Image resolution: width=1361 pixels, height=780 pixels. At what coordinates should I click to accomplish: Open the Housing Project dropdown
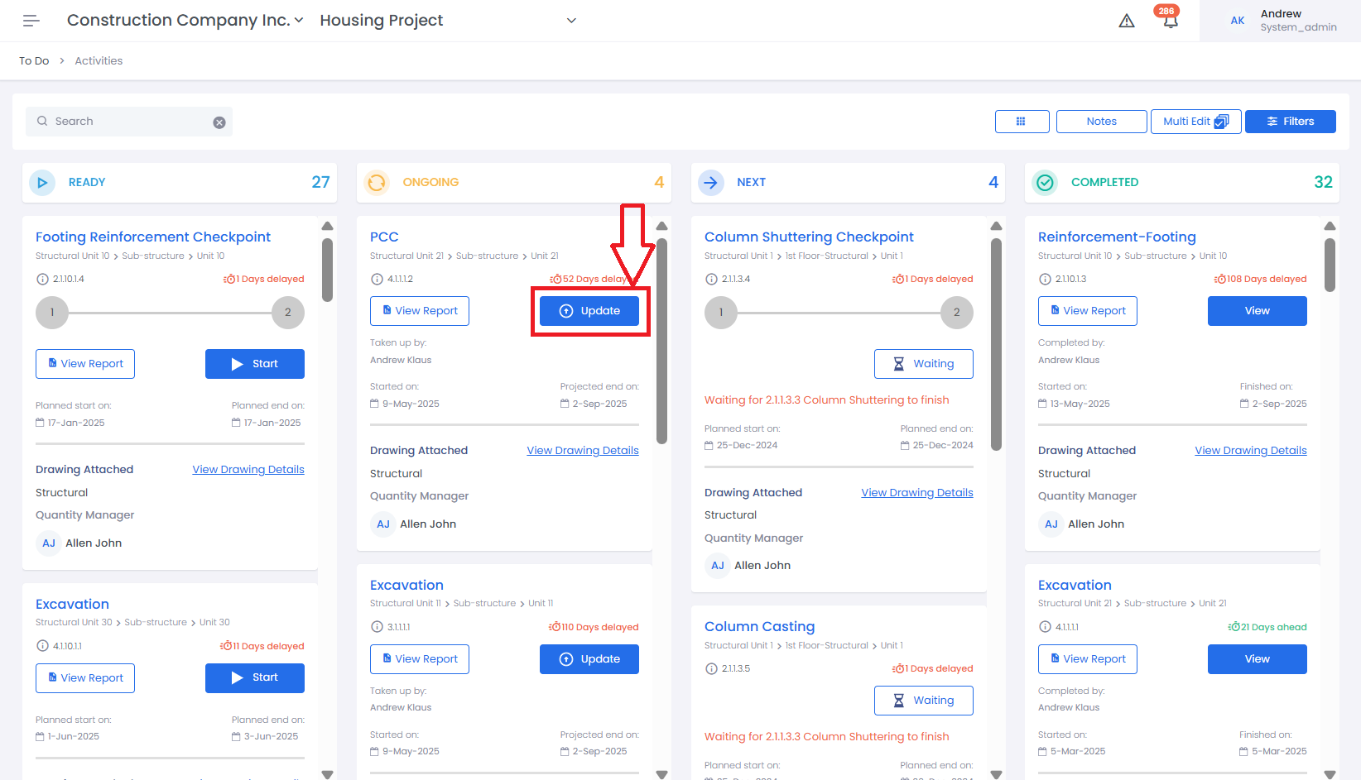[570, 21]
